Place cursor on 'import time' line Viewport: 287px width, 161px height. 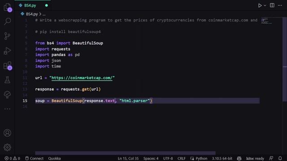coord(48,66)
